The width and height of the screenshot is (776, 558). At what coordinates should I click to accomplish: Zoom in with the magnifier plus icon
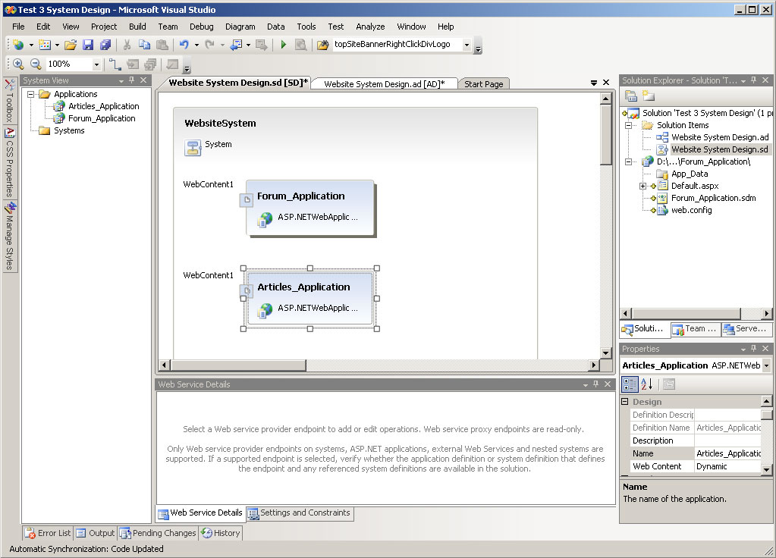(x=18, y=64)
